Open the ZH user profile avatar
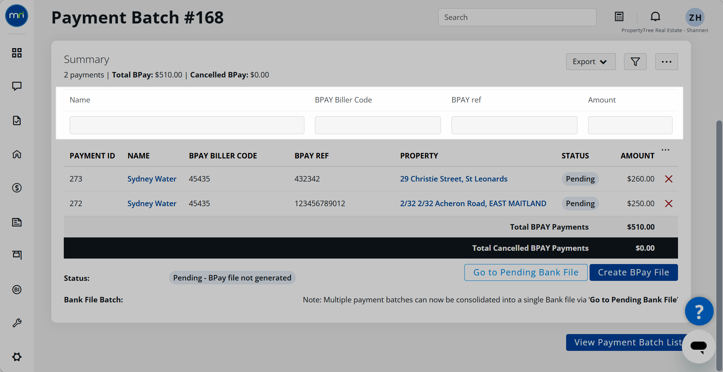The image size is (723, 372). point(695,17)
